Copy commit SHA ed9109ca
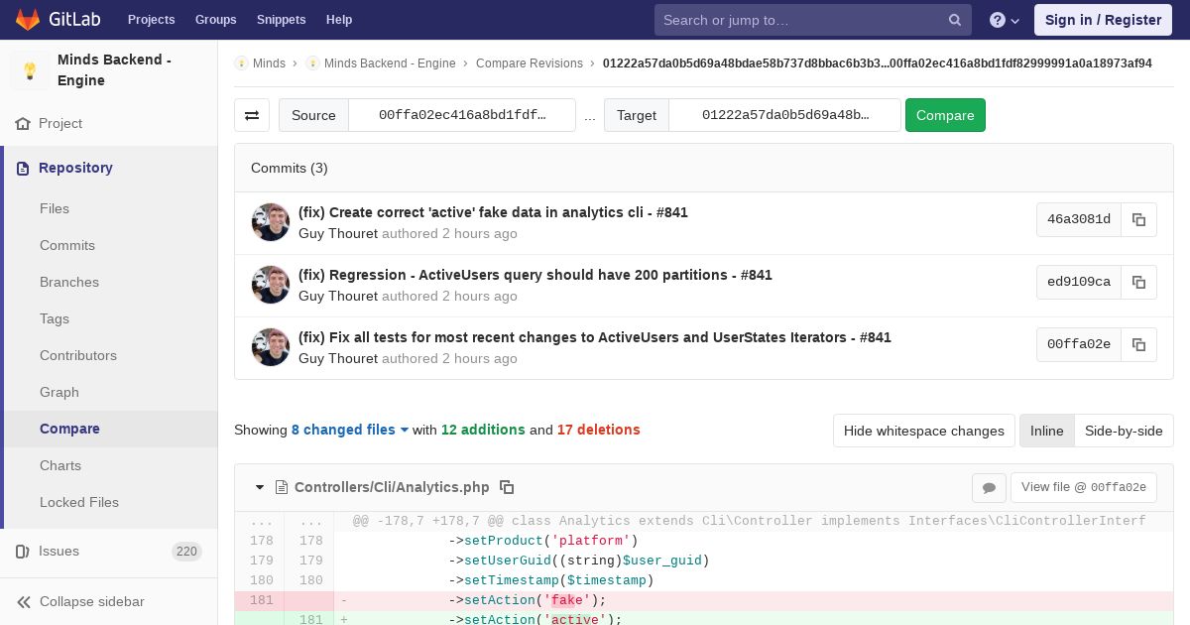 [1138, 282]
